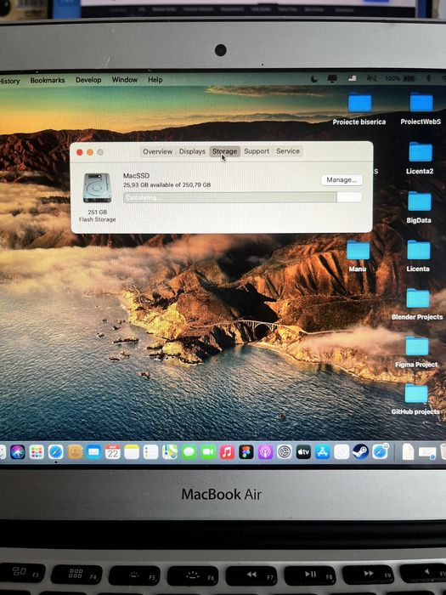Open Siri from the Dock
Viewport: 446px width, 595px height.
click(18, 452)
